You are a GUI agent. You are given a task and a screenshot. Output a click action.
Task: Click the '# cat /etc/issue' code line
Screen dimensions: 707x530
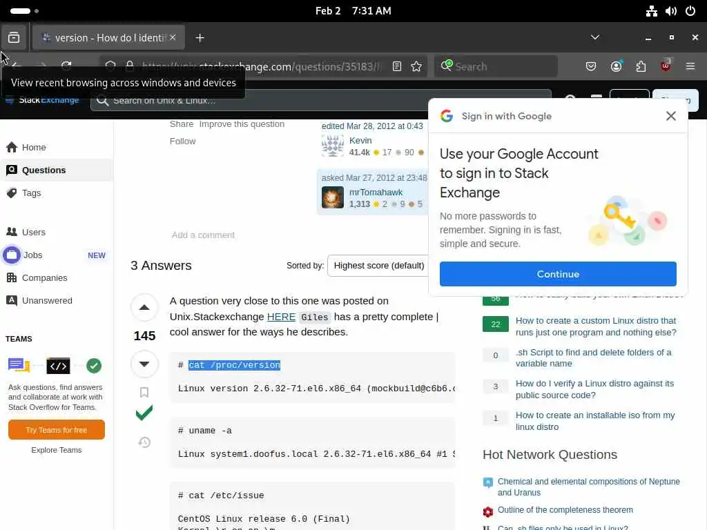point(221,495)
